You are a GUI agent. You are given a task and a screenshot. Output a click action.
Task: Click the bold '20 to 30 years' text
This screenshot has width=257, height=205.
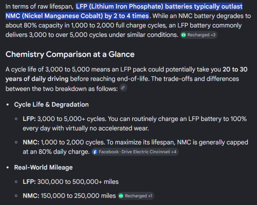(x=235, y=69)
